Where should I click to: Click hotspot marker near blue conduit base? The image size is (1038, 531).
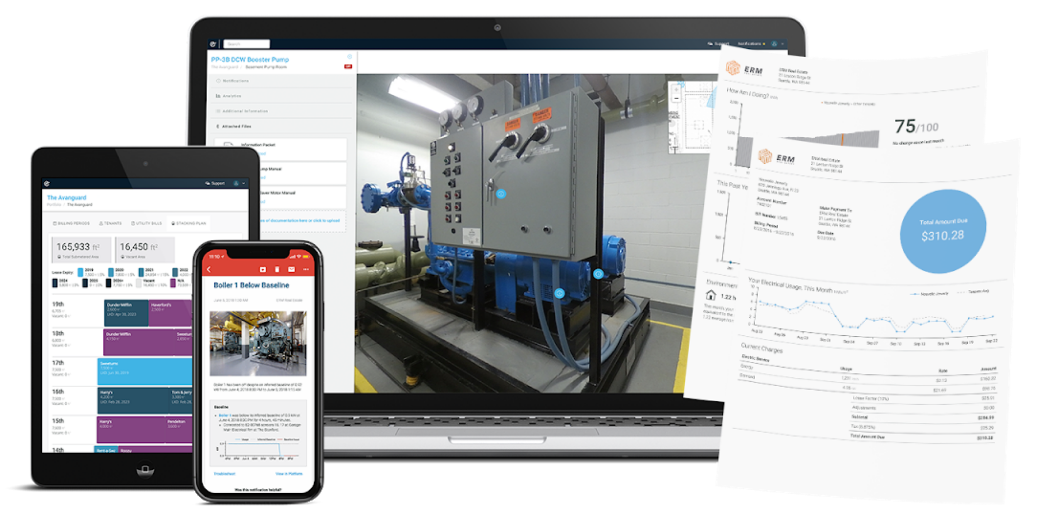click(560, 294)
